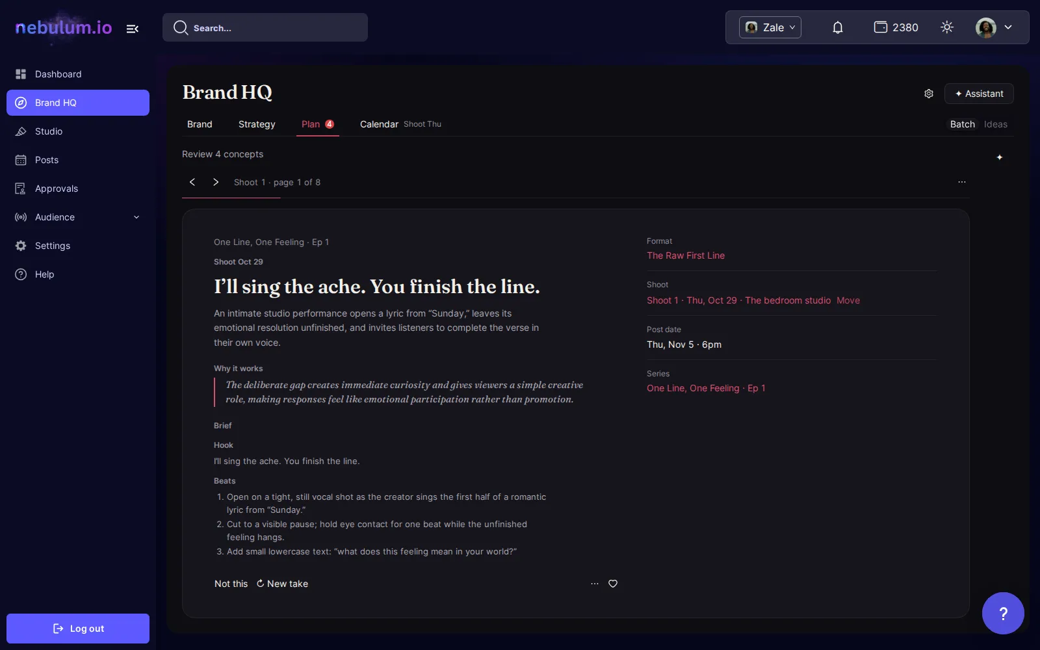Select Batch view mode
Image resolution: width=1040 pixels, height=650 pixels.
pyautogui.click(x=963, y=124)
